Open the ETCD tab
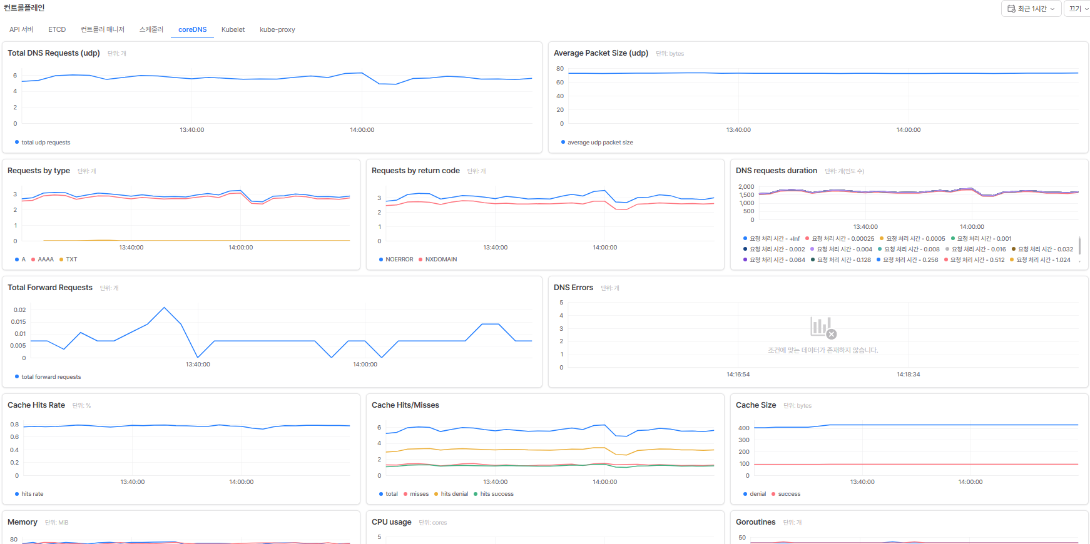This screenshot has height=544, width=1090. click(57, 29)
